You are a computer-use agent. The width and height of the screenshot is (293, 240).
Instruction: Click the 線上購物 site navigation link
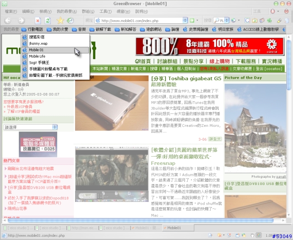(219, 61)
